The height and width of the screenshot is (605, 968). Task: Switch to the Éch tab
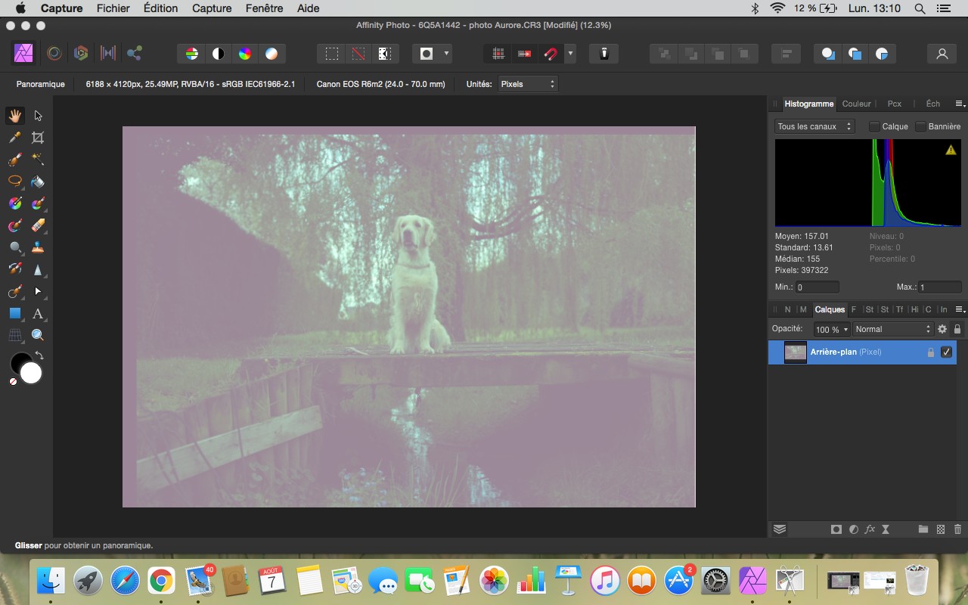[x=933, y=104]
